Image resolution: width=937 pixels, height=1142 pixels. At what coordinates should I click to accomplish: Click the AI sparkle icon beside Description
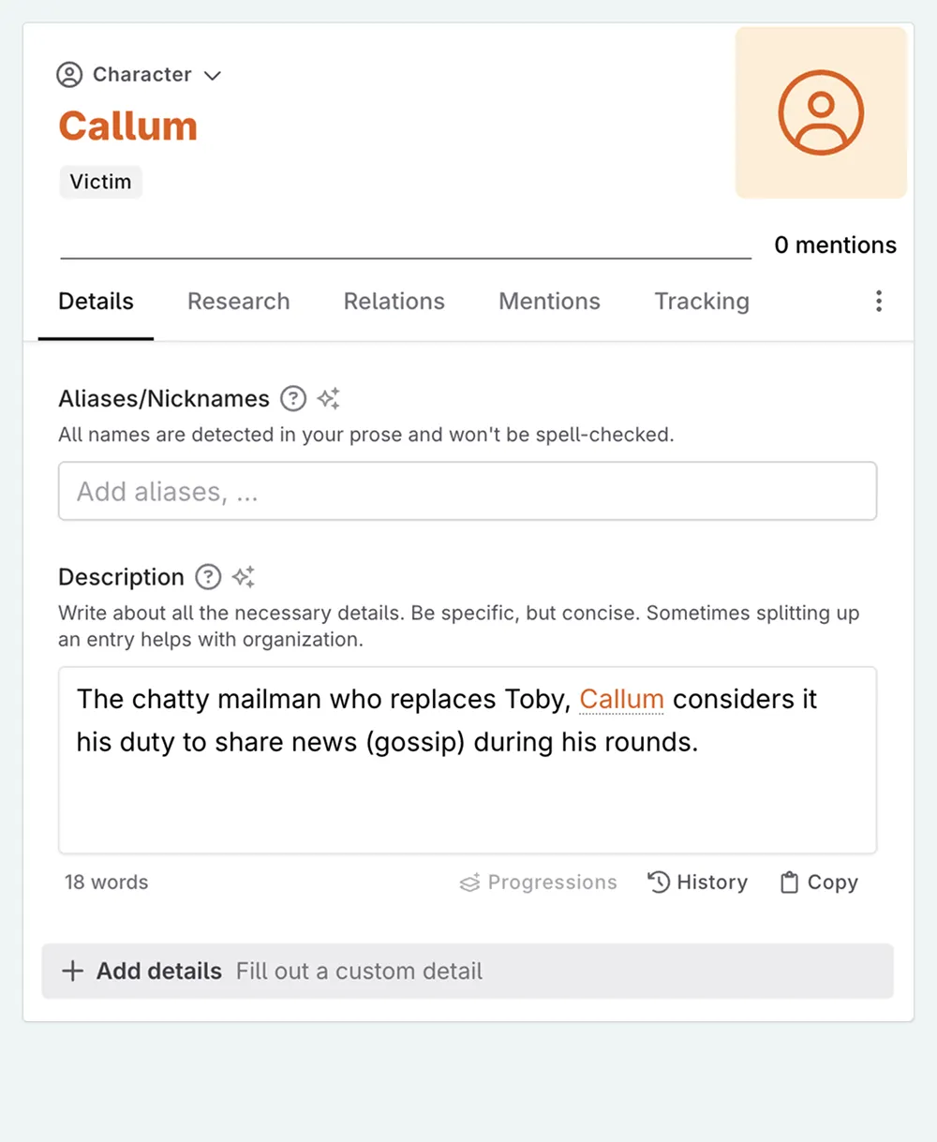(x=244, y=577)
